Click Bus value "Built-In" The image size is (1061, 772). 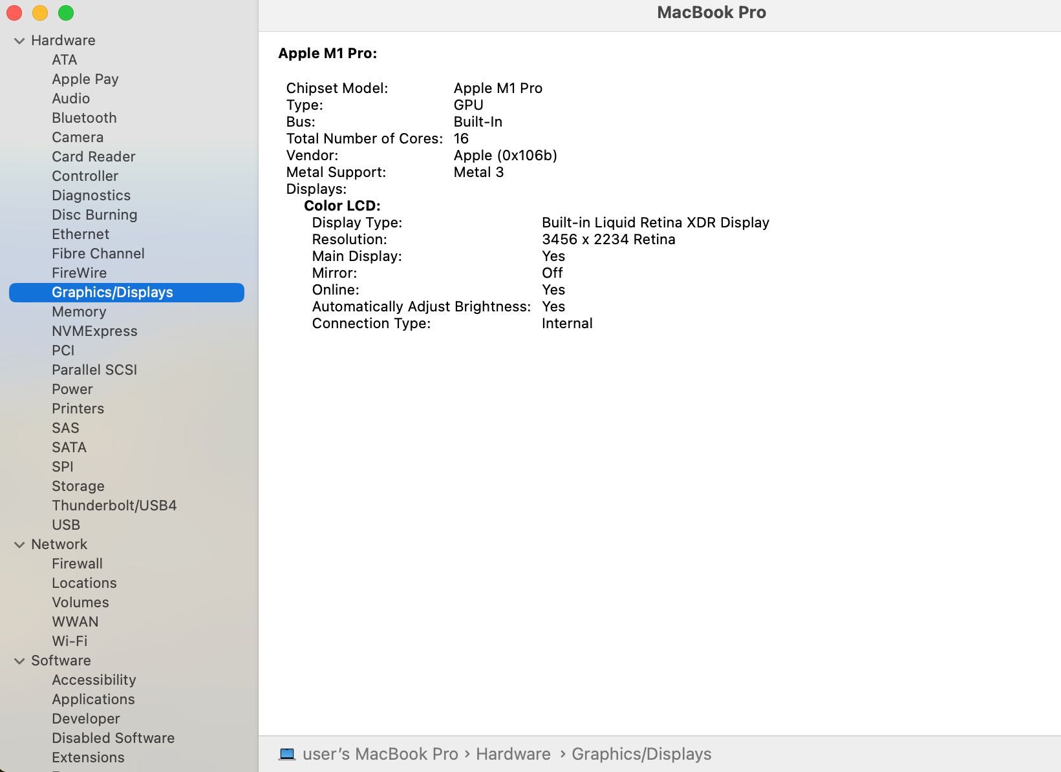(478, 121)
